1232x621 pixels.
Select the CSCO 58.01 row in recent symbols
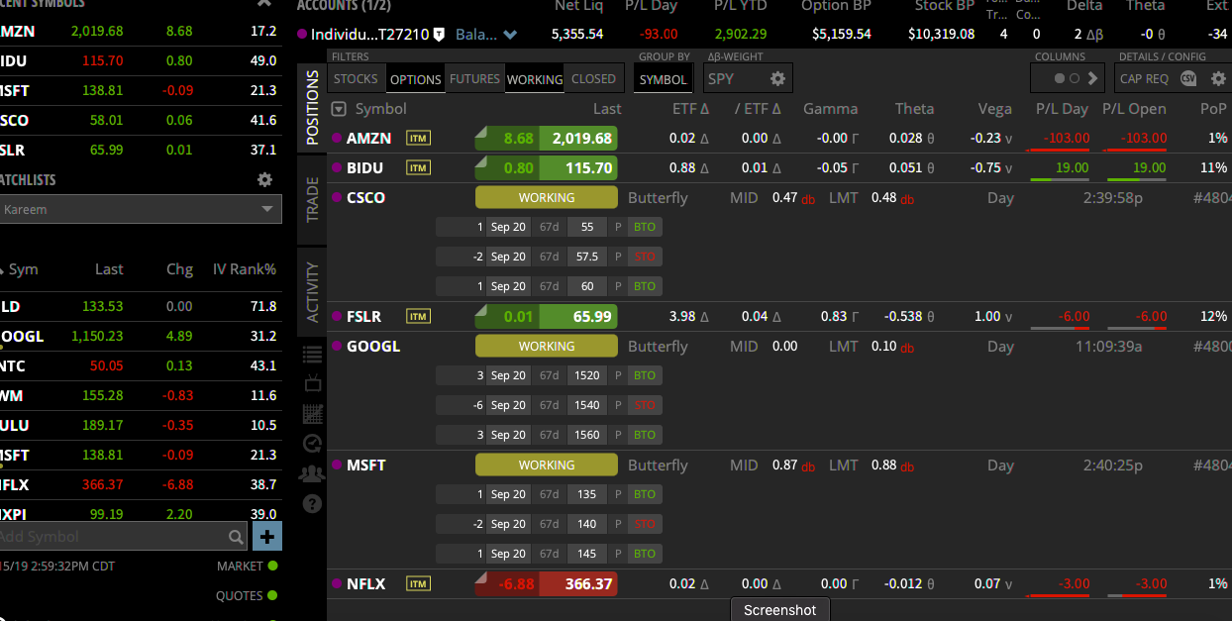click(x=140, y=121)
